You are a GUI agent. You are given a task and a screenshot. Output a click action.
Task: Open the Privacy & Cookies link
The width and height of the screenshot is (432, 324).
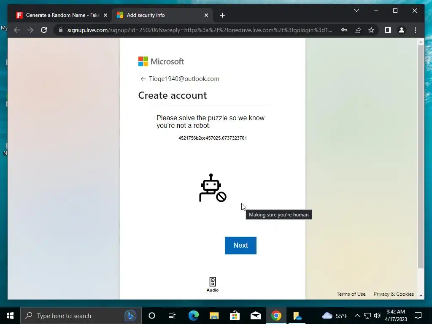[x=394, y=294]
